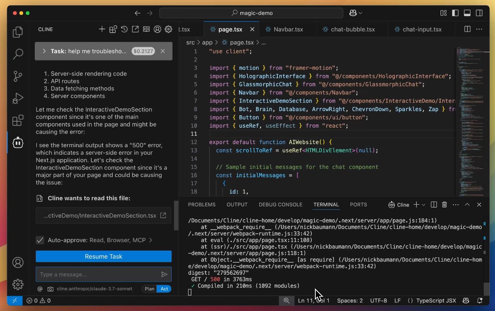495x311 pixels.
Task: Open the Accounts menu in activity bar
Action: click(x=18, y=262)
